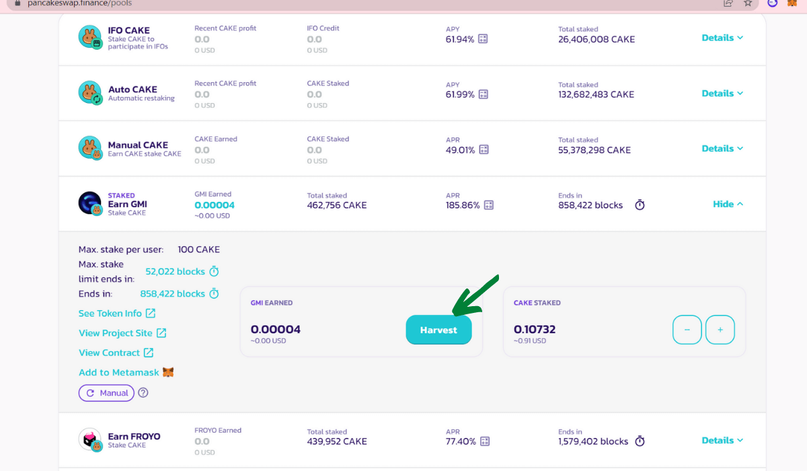The height and width of the screenshot is (471, 807).
Task: Expand Details for Auto CAKE pool
Action: [x=722, y=93]
